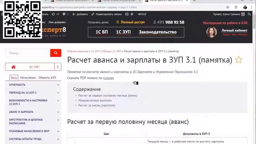The width and height of the screenshot is (256, 144).
Task: Click the Нам доверяют header link
Action: [x=57, y=22]
